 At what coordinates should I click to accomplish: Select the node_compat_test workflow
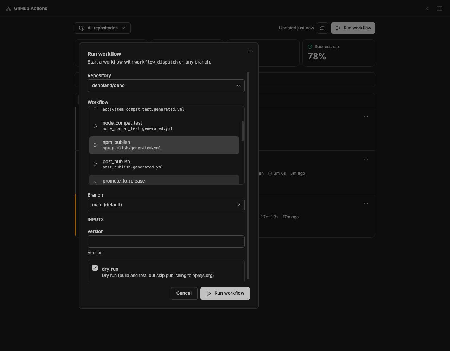tap(164, 126)
